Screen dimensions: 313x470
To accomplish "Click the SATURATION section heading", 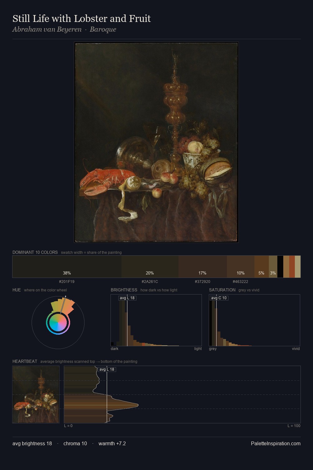I will [x=222, y=290].
